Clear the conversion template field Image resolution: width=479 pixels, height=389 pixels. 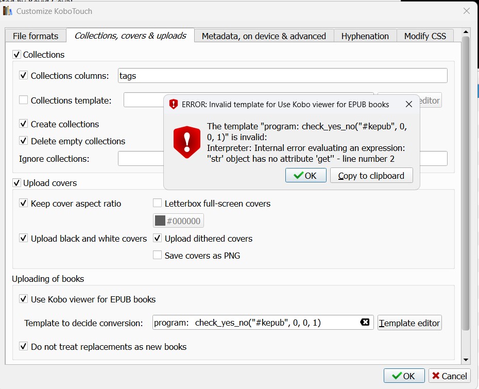[x=365, y=323]
